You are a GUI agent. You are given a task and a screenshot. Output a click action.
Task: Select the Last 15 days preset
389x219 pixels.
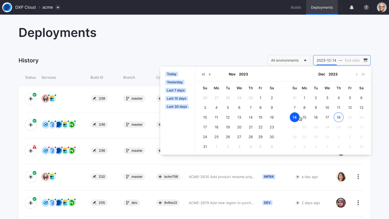pyautogui.click(x=176, y=99)
